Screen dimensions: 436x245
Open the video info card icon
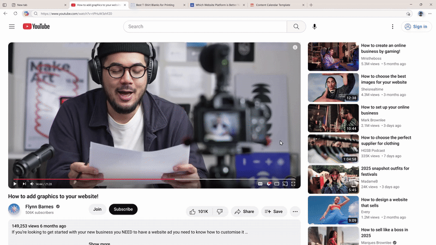295,47
